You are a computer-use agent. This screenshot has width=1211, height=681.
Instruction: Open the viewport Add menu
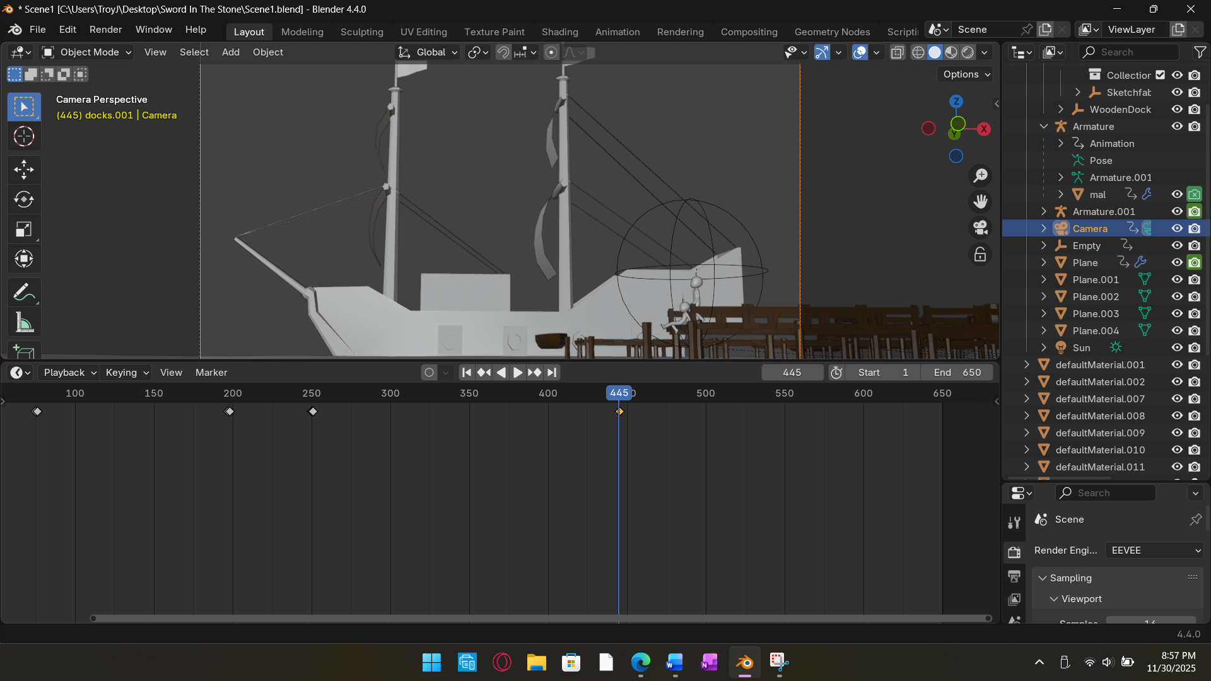coord(231,52)
